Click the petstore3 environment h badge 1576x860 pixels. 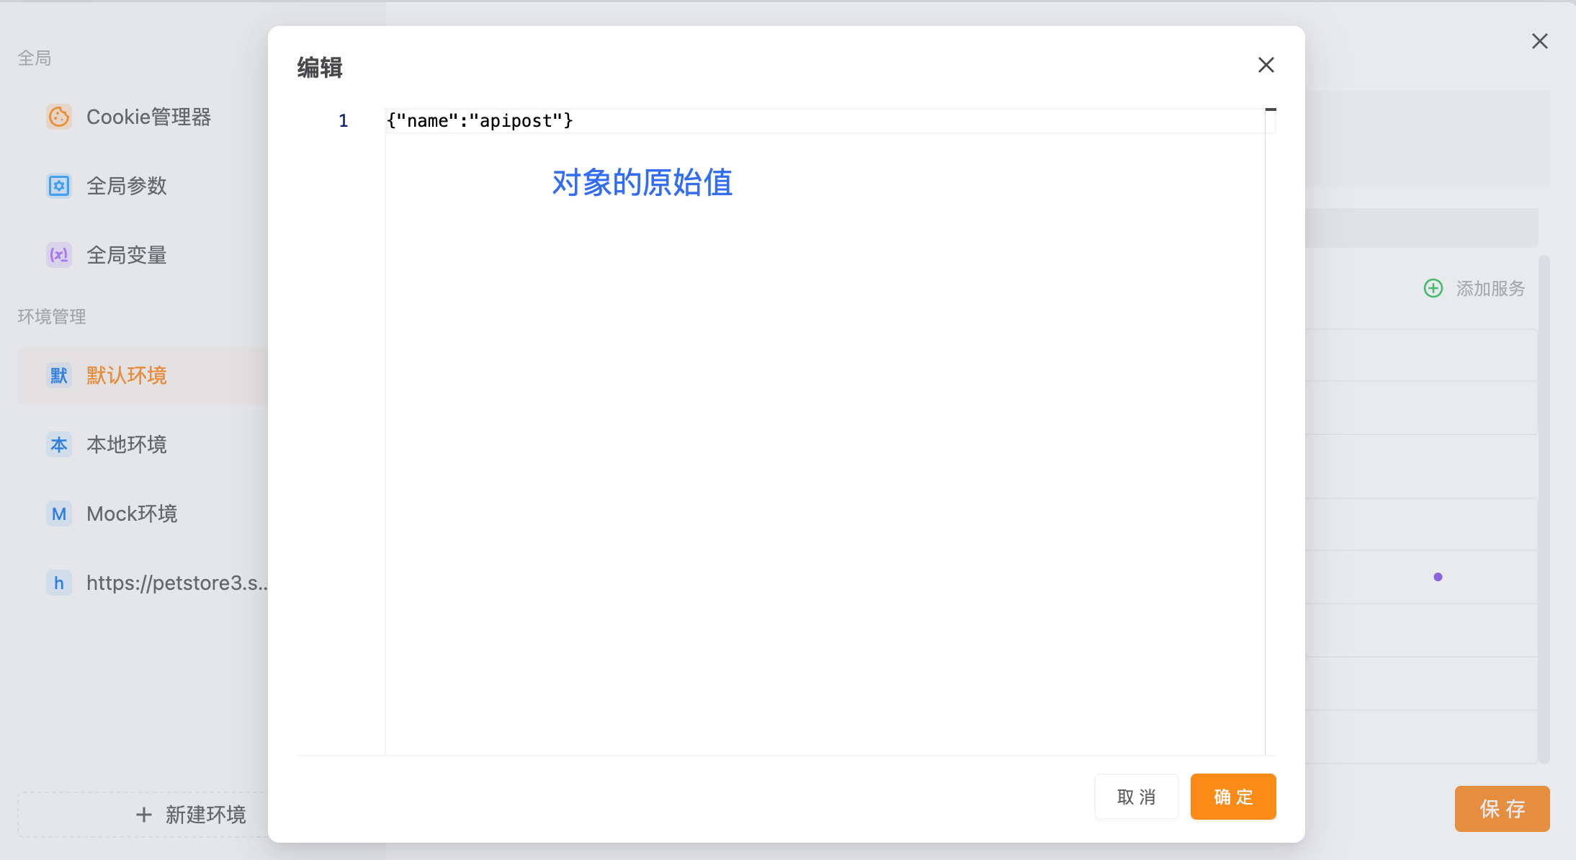pos(59,583)
